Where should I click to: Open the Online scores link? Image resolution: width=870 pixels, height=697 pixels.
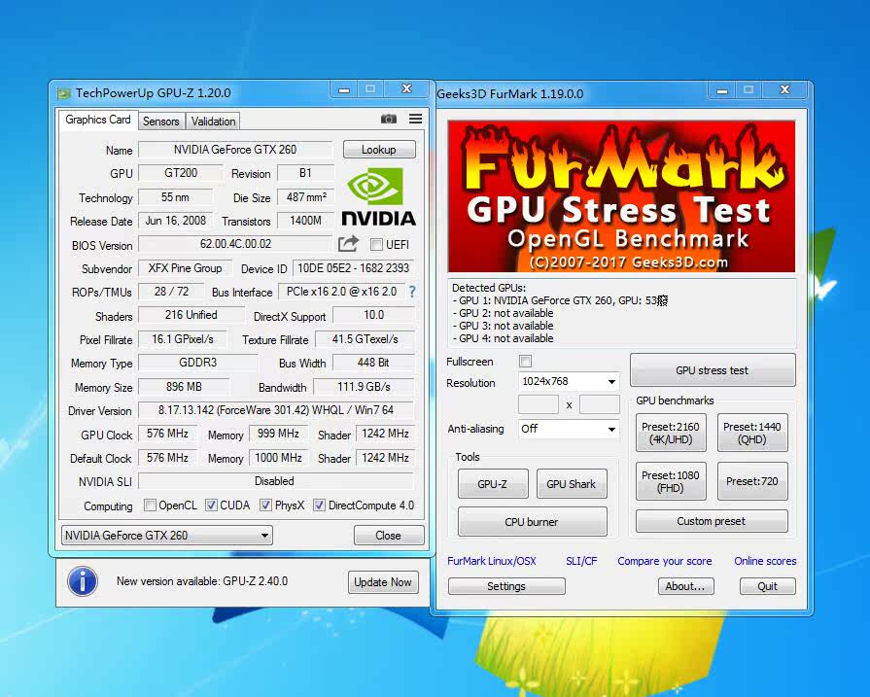coord(765,561)
